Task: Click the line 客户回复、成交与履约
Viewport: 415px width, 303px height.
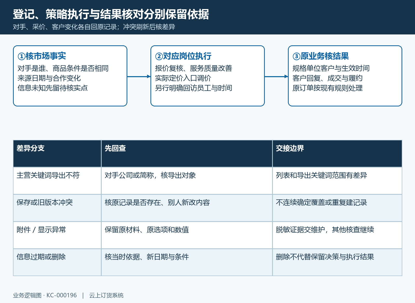Action: tap(327, 78)
